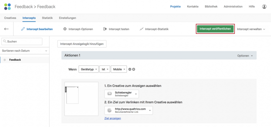Viewport: 271px width, 127px height.
Task: Click the gear icon for Intercept-Optionen
Action: [65, 29]
